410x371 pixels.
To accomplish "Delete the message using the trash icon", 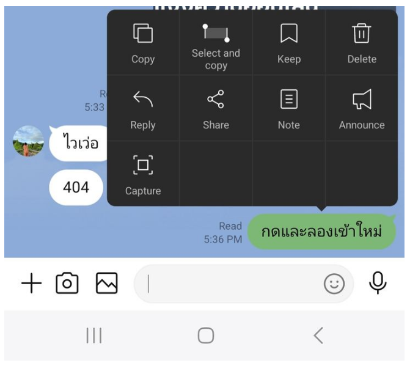I will tap(362, 33).
